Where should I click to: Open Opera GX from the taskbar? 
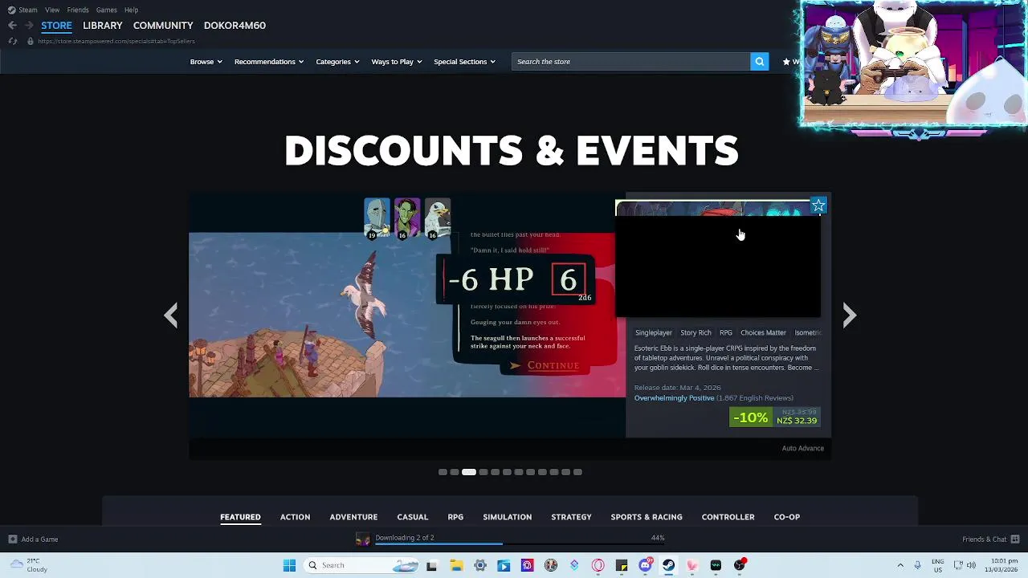[598, 565]
